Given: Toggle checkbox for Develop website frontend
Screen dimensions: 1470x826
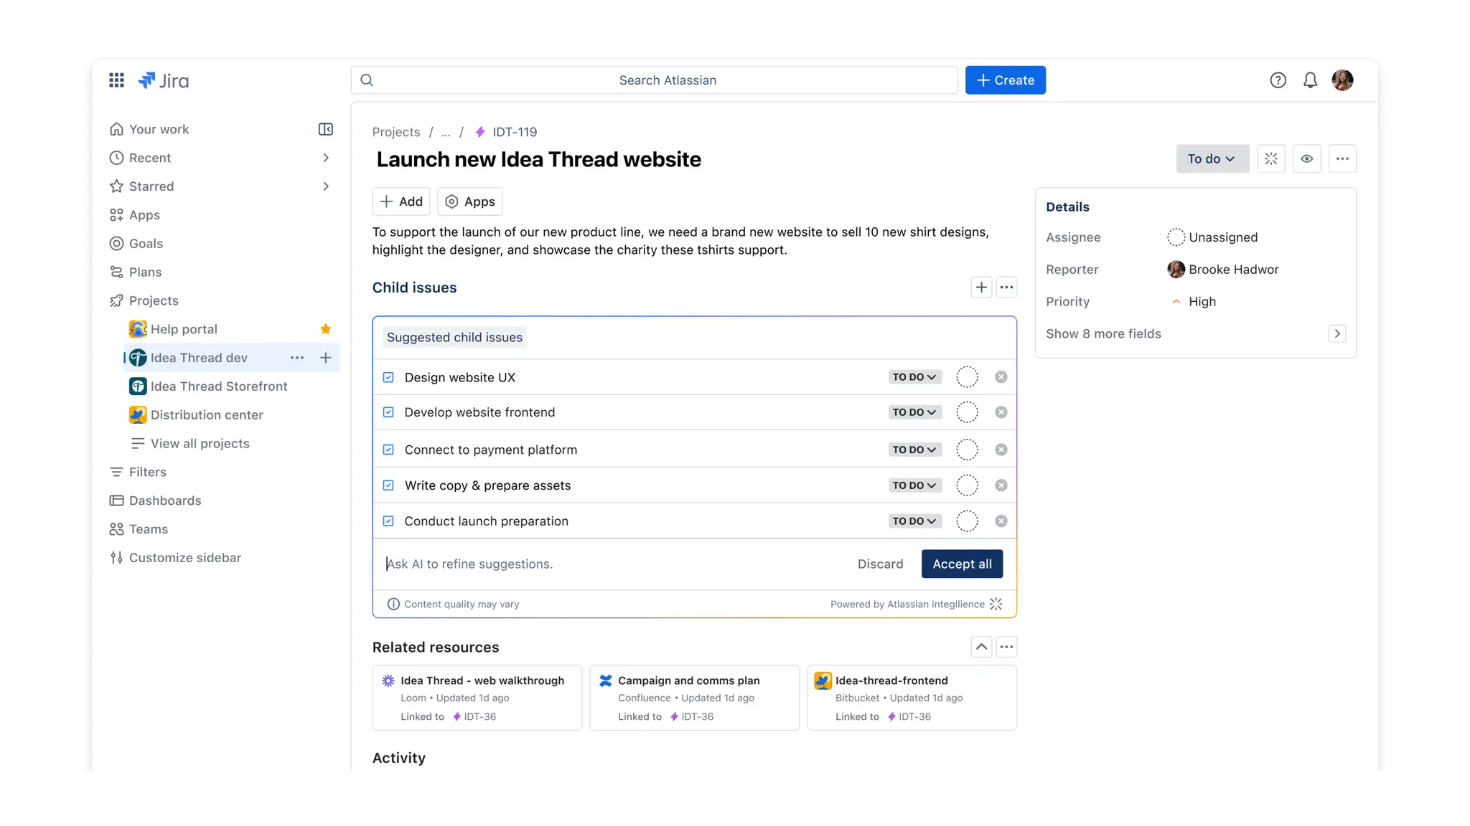Looking at the screenshot, I should pyautogui.click(x=388, y=412).
